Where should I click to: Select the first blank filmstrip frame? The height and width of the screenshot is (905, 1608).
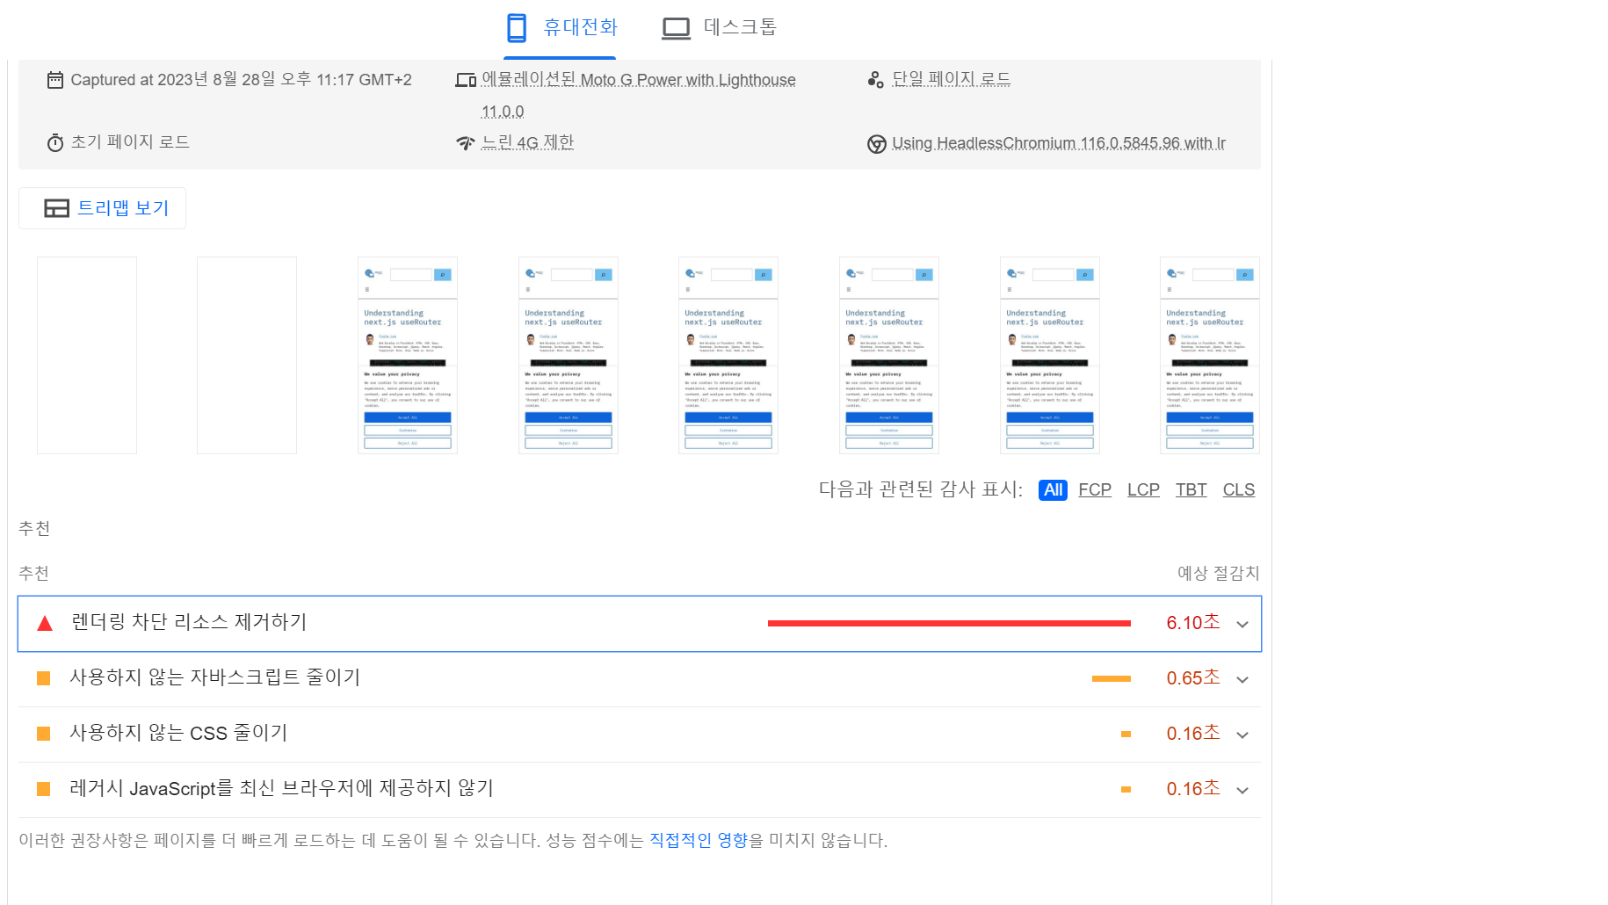[x=87, y=355]
